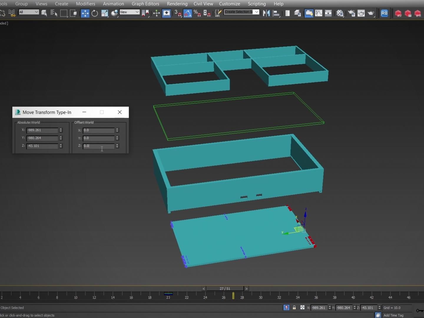Open the Material Editor icon
This screenshot has height=318, width=424.
pos(340,13)
